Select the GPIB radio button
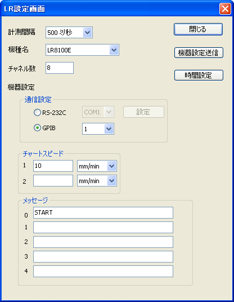This screenshot has width=234, height=302. 37,128
